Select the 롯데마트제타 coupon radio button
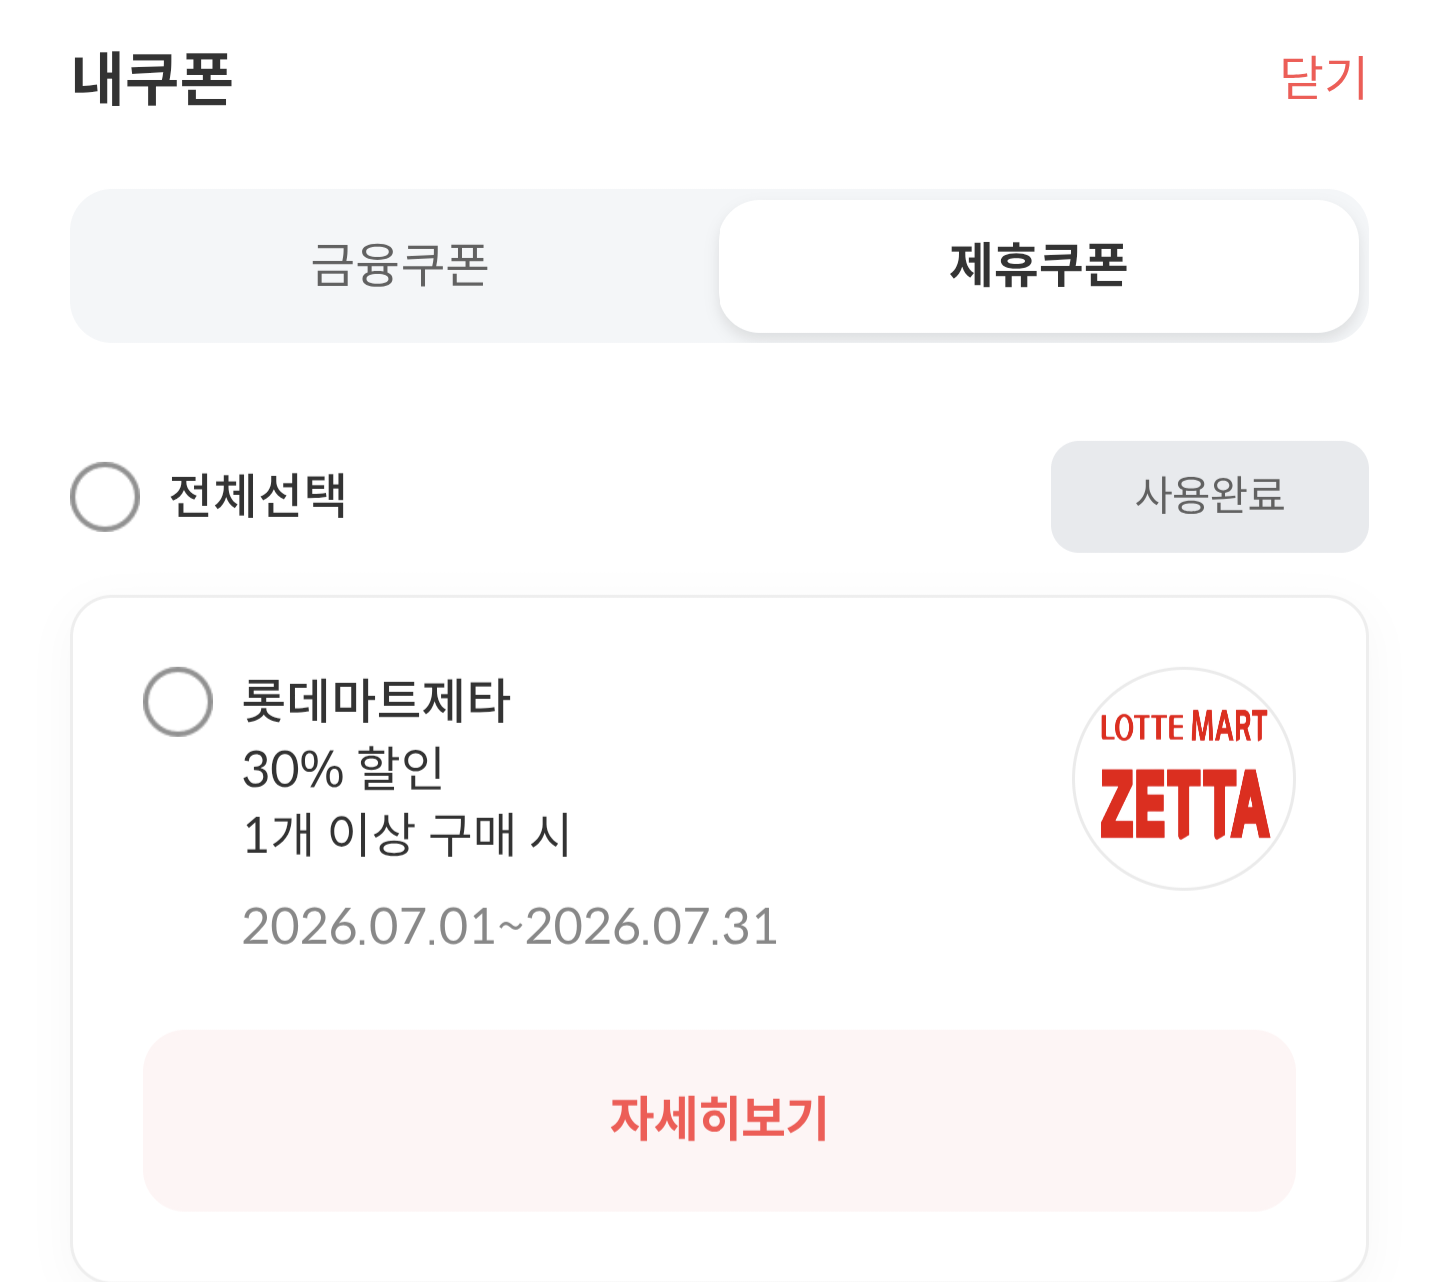 coord(178,701)
